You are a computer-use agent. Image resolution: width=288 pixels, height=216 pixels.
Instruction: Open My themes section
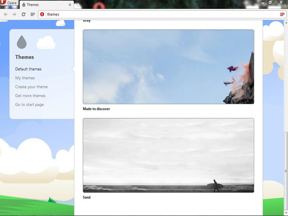(25, 78)
